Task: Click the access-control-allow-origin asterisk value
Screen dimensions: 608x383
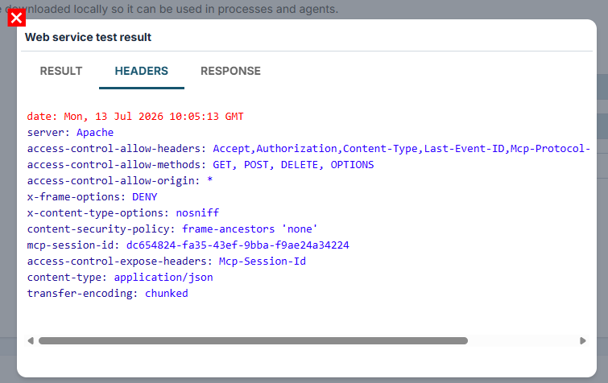Action: [x=209, y=180]
